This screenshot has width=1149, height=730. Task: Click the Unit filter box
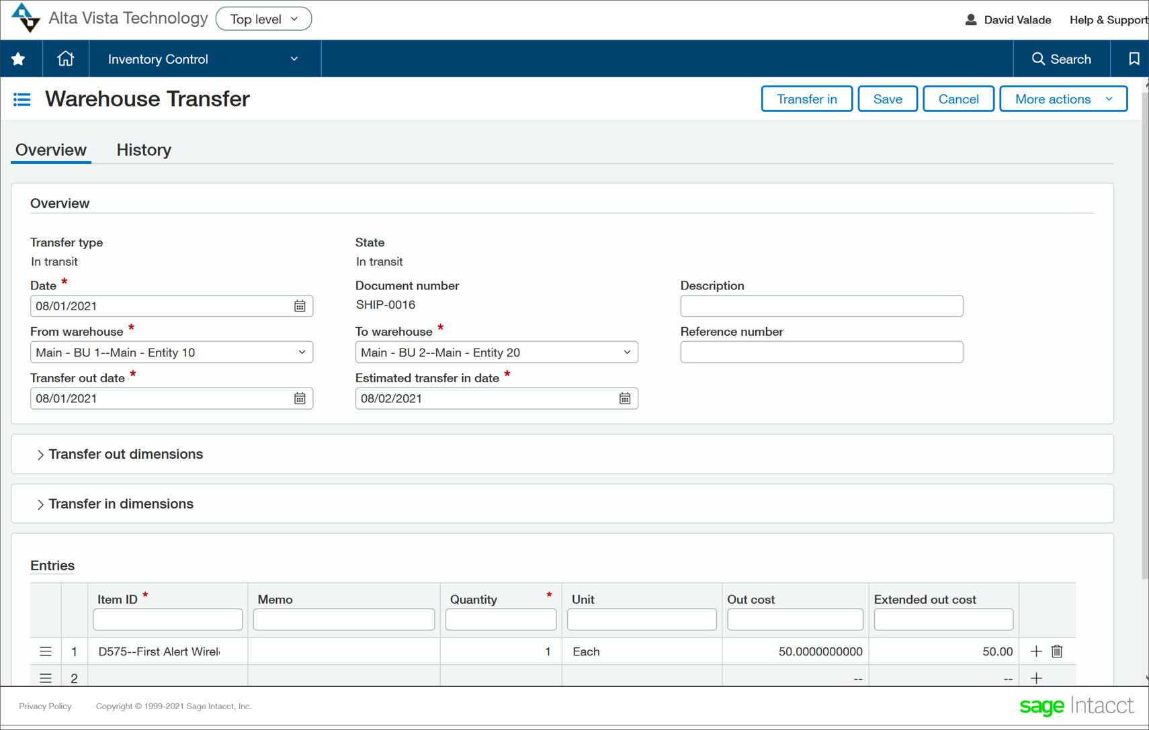pyautogui.click(x=642, y=619)
